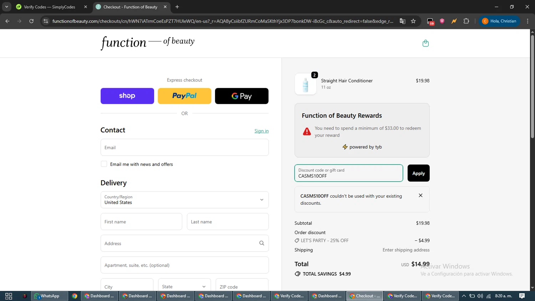
Task: Click the Straight Hair Conditioner product name
Action: coord(347,81)
